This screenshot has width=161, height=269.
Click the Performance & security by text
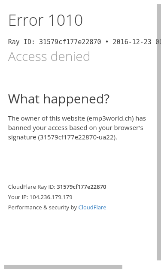pos(43,207)
